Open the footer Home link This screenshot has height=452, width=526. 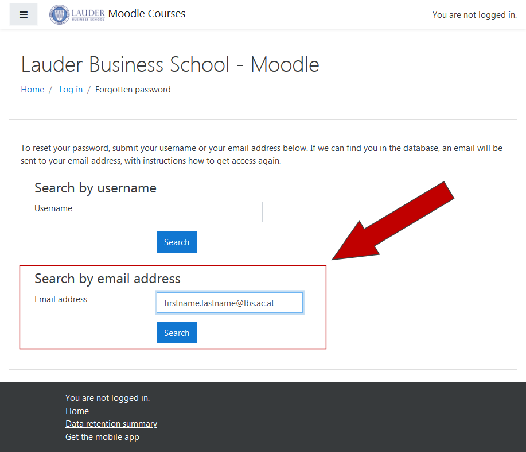(x=77, y=411)
